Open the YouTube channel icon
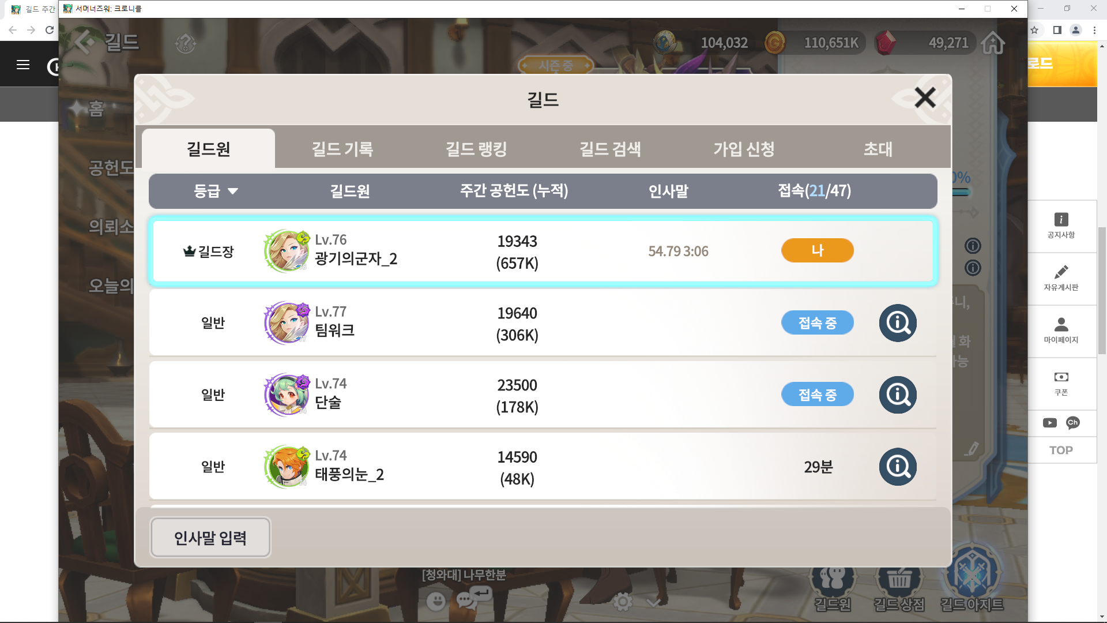This screenshot has height=623, width=1107. coord(1050,423)
